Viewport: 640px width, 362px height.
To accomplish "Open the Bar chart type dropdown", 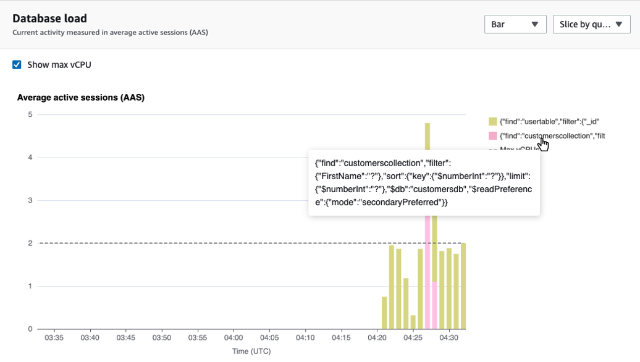I will pos(515,24).
